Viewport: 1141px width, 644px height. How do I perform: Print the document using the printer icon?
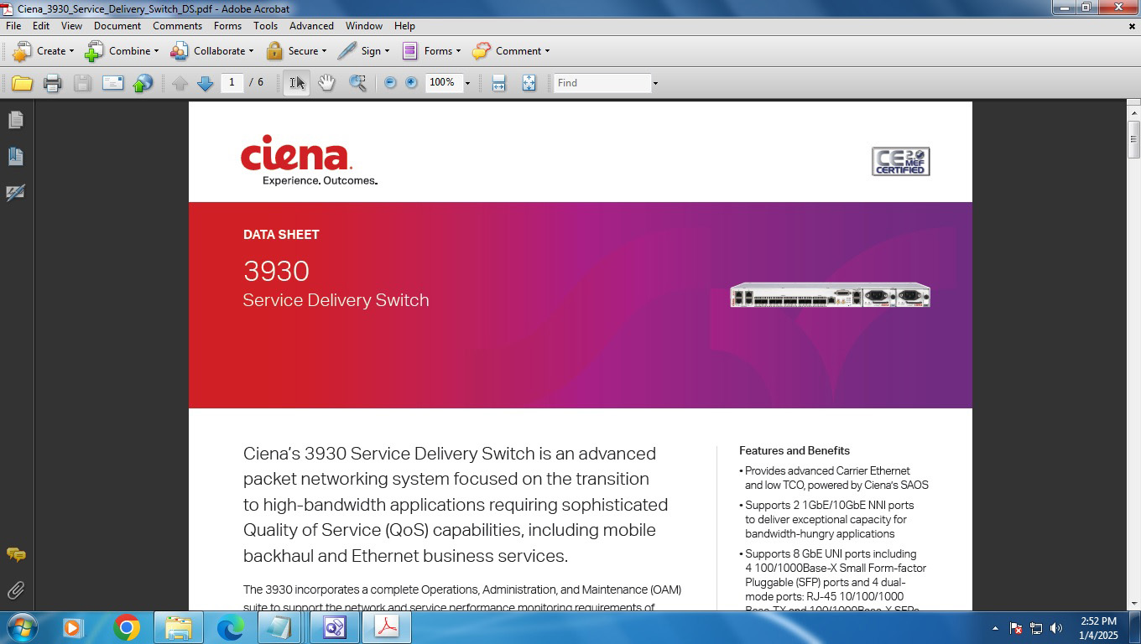click(x=52, y=83)
